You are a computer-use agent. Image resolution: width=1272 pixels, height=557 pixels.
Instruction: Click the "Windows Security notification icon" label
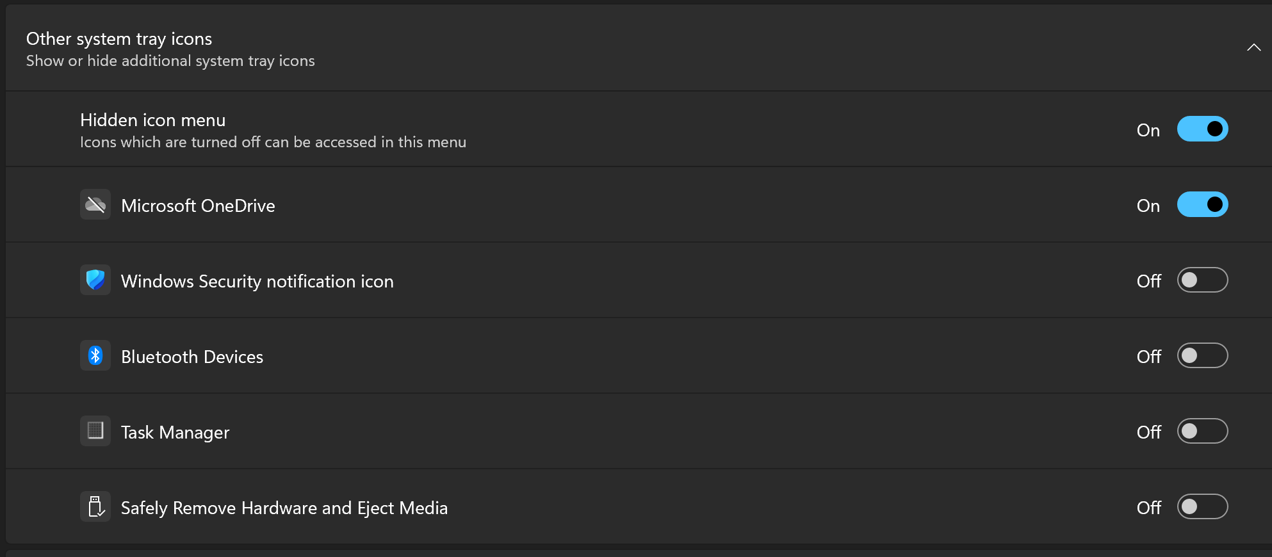257,282
